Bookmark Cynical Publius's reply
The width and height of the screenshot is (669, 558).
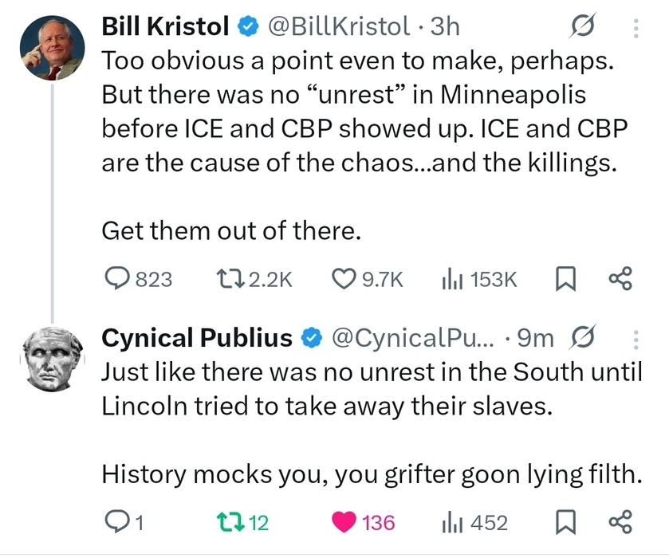coord(564,522)
